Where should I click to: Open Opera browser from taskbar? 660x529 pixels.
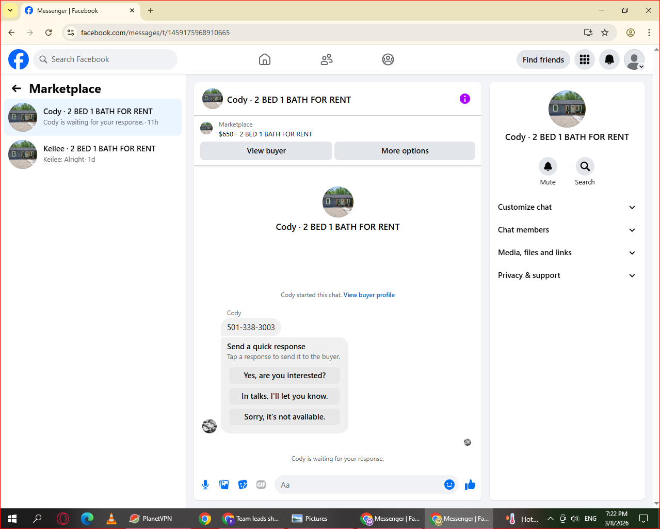click(x=62, y=519)
